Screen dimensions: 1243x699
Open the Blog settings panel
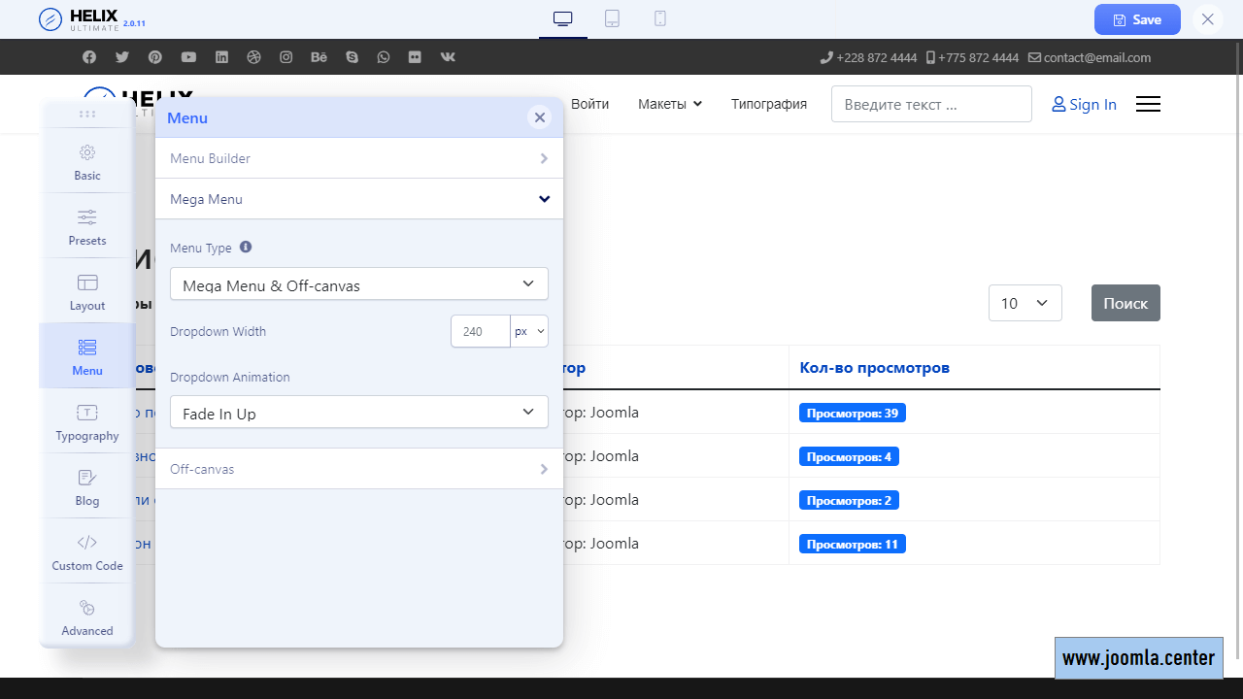[x=87, y=486]
